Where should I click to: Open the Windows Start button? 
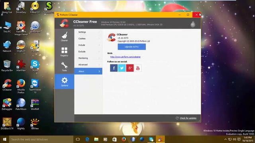[4, 139]
